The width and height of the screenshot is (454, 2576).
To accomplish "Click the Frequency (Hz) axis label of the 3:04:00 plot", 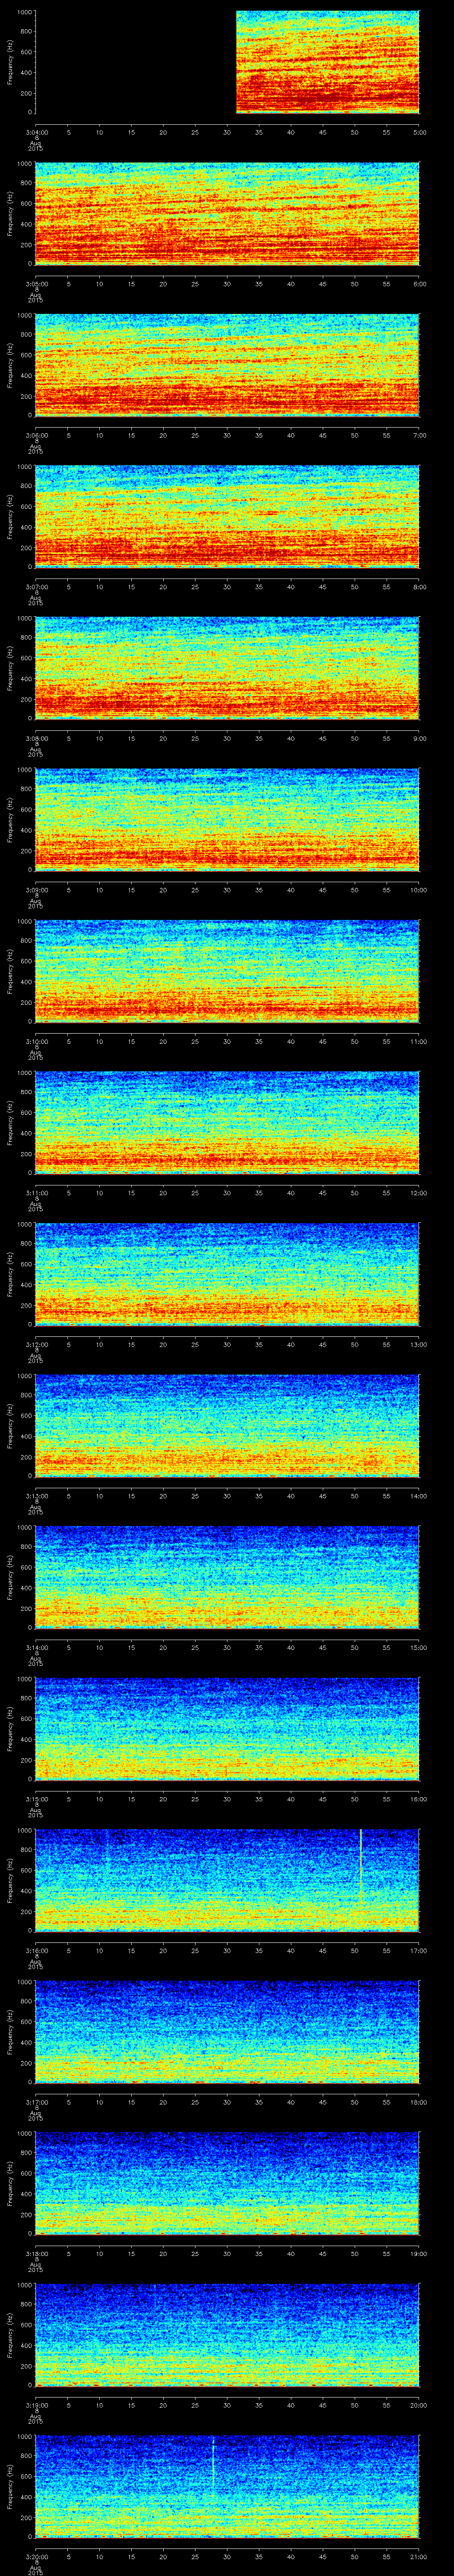I will pos(10,62).
